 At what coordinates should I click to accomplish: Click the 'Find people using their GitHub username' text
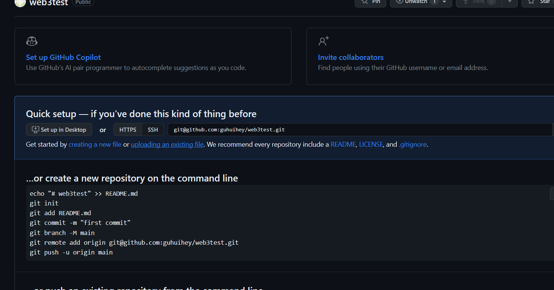pos(403,68)
